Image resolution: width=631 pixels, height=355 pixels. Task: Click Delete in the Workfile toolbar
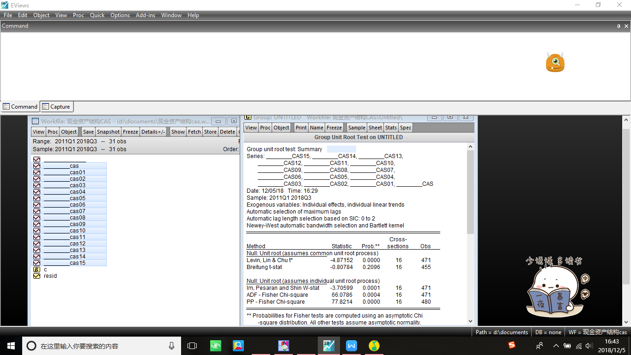[227, 132]
